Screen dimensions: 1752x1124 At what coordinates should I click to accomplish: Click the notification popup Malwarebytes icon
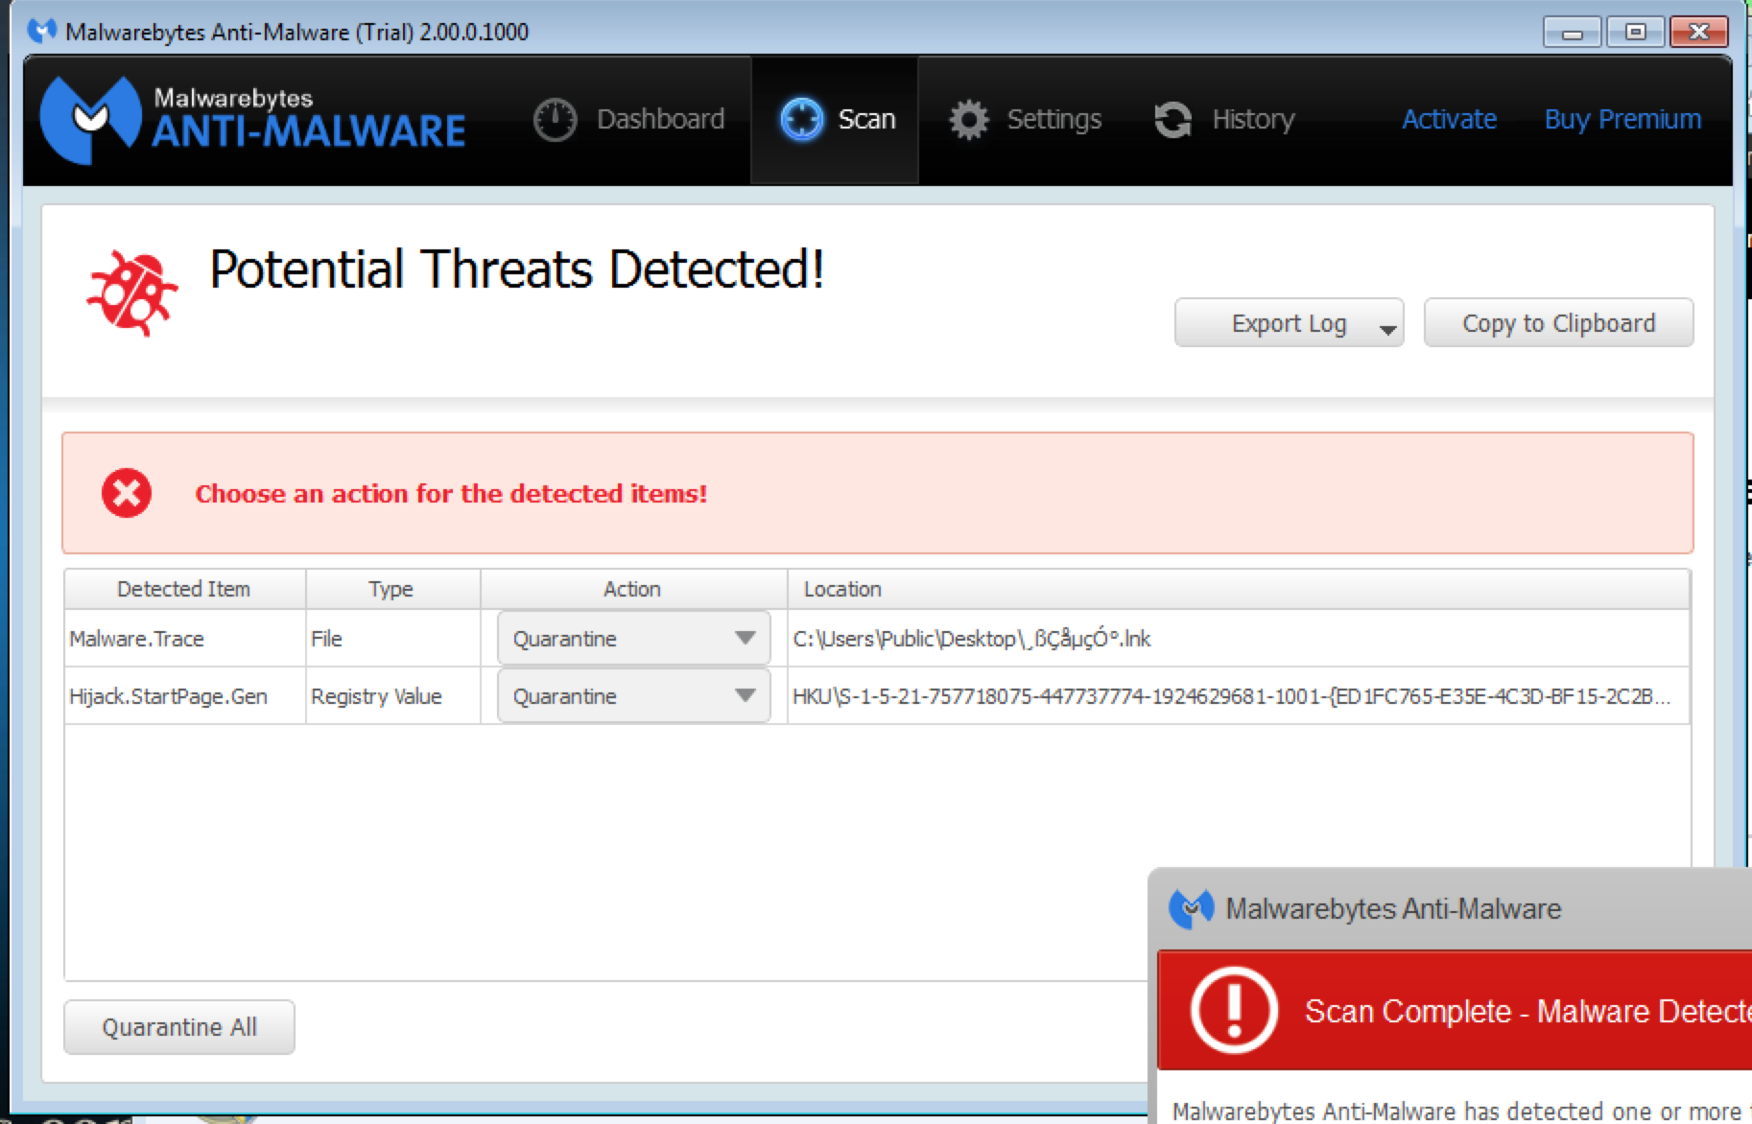[x=1192, y=908]
